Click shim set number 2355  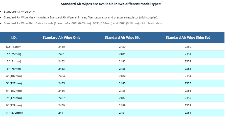pos(188,83)
